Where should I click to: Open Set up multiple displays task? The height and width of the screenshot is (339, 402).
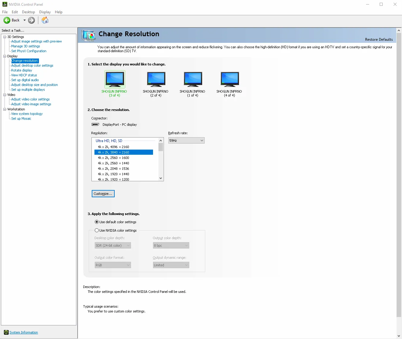pos(28,90)
